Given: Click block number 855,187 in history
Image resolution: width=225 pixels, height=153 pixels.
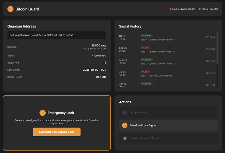Looking at the screenshot, I should coord(210,49).
